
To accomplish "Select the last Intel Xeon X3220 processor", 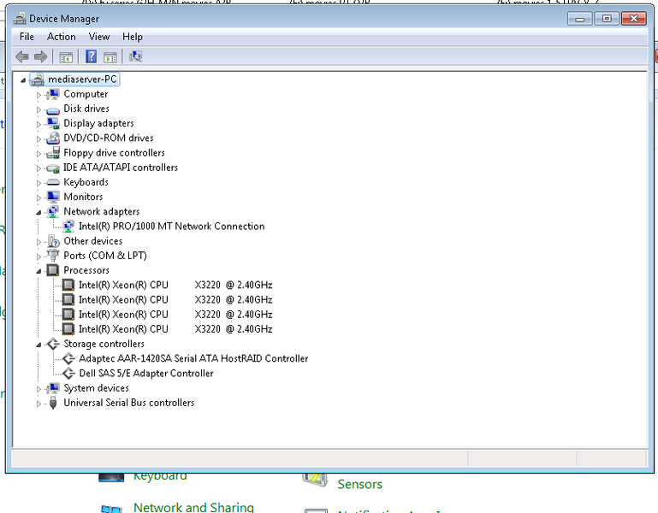I will pos(175,329).
